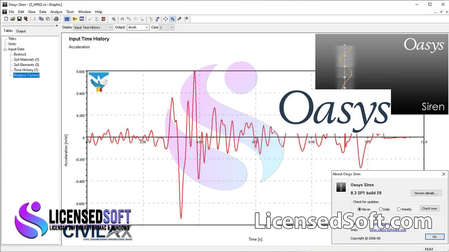Click the Input Time History graph title
The width and height of the screenshot is (449, 252).
[x=89, y=39]
